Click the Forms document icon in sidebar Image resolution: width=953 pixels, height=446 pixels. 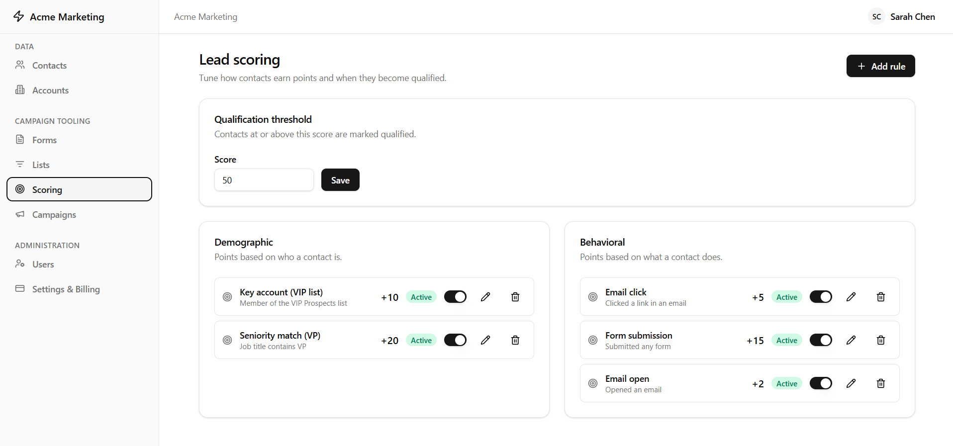click(x=20, y=140)
